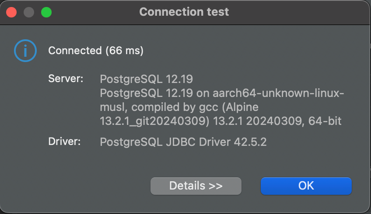This screenshot has height=214, width=371.
Task: Click the word gcc in server info
Action: click(x=208, y=108)
